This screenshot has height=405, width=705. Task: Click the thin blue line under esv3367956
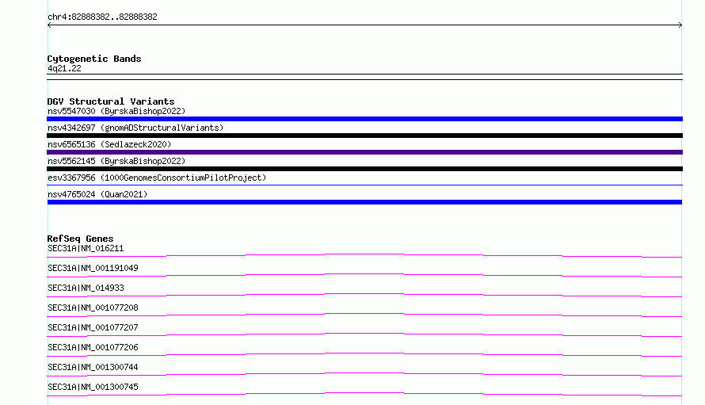click(x=364, y=185)
